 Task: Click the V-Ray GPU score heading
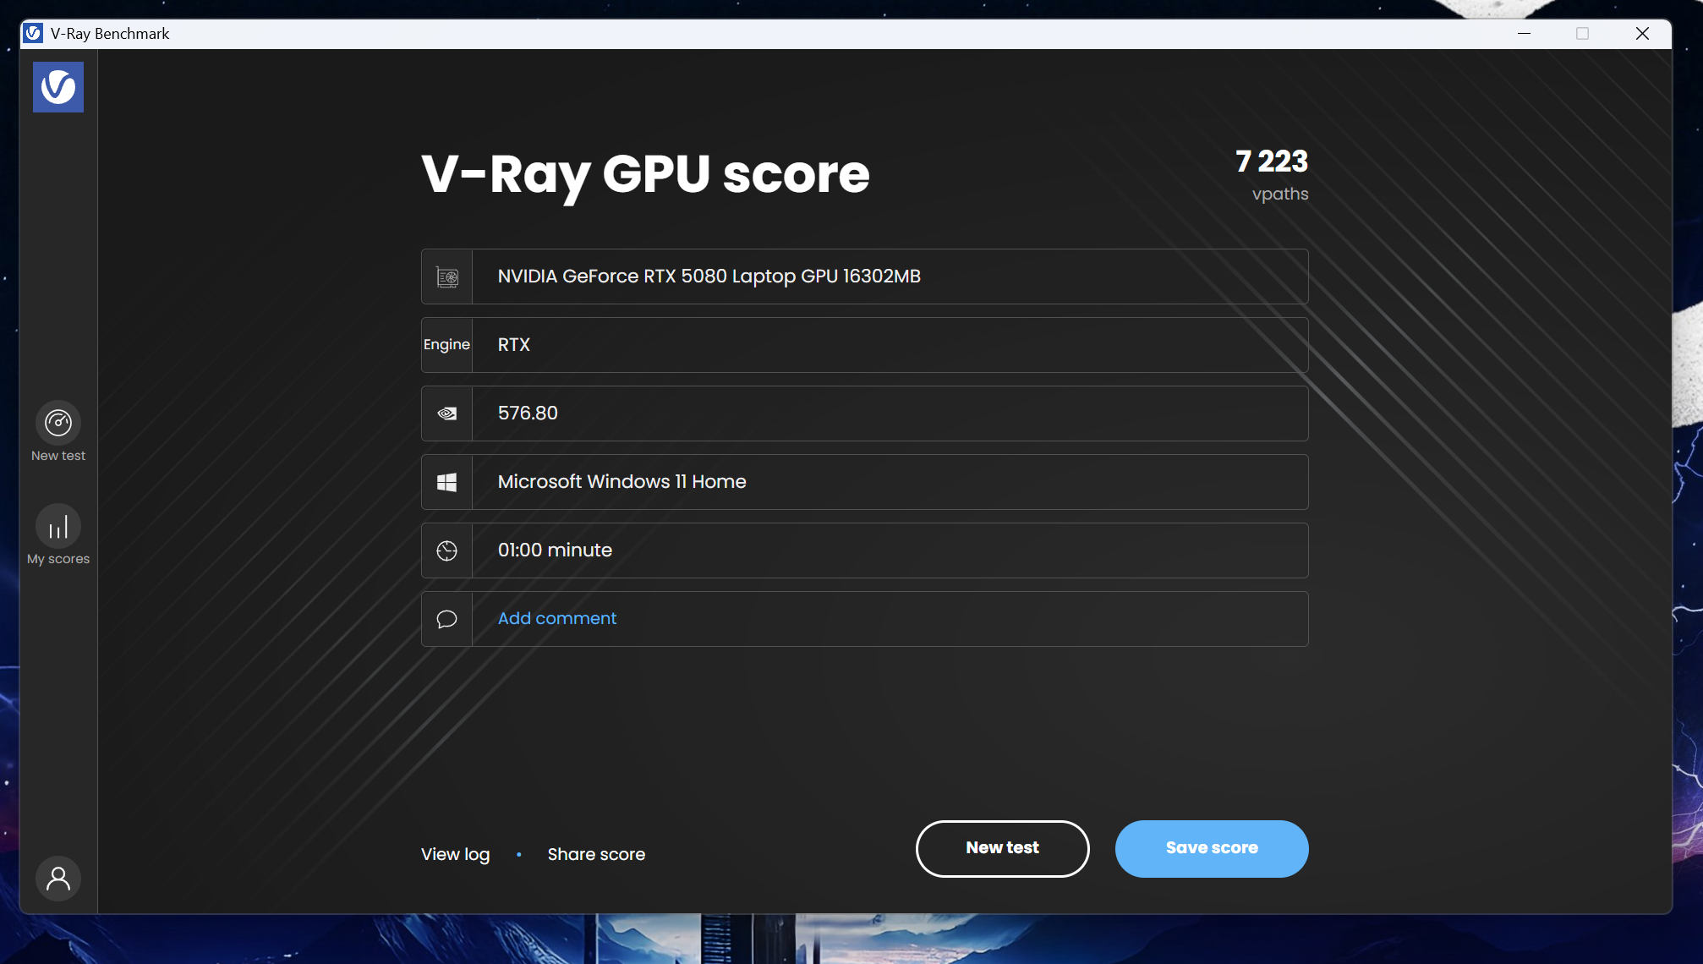point(646,175)
